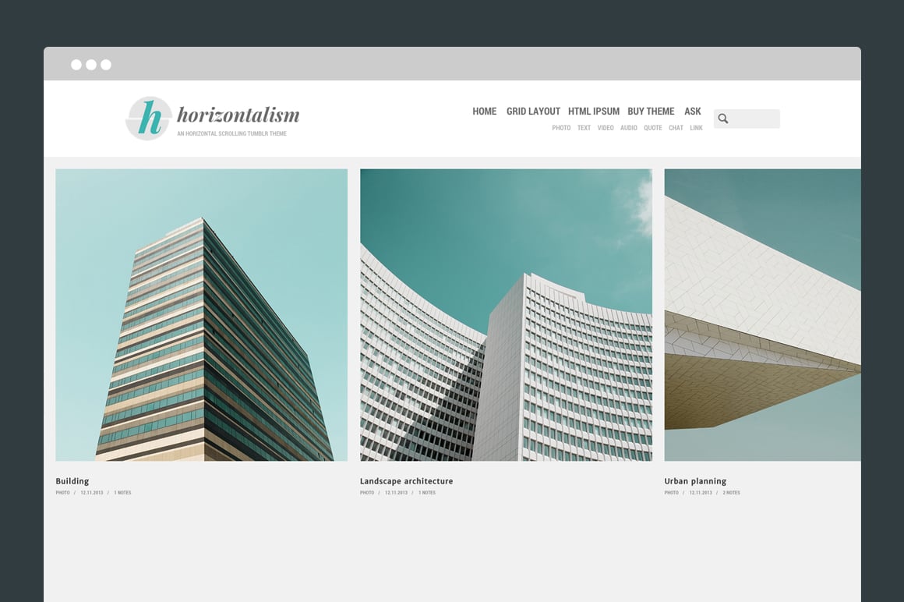
Task: Click PHOTO tag under Urban planning
Action: [x=672, y=493]
